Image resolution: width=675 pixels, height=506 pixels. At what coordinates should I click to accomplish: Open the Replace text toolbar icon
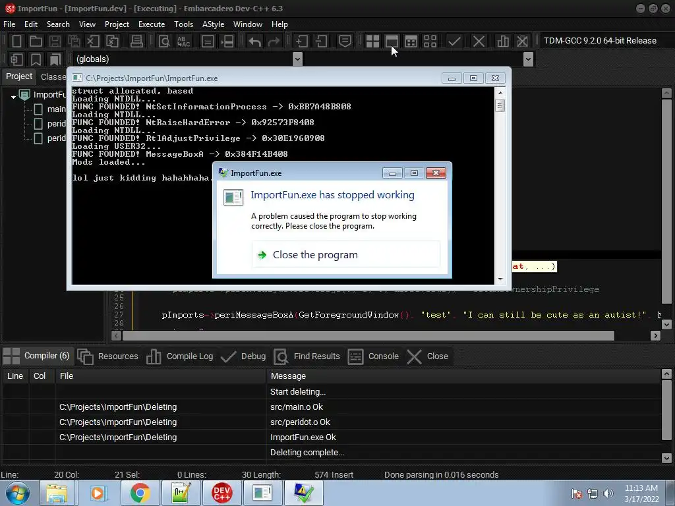pyautogui.click(x=184, y=42)
